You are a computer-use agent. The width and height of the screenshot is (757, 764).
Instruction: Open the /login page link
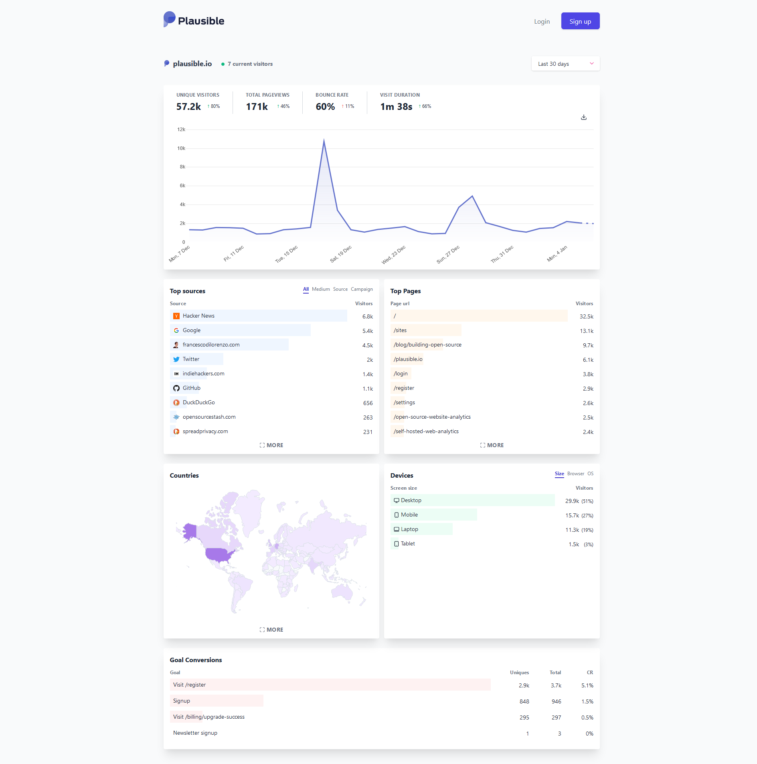[401, 374]
